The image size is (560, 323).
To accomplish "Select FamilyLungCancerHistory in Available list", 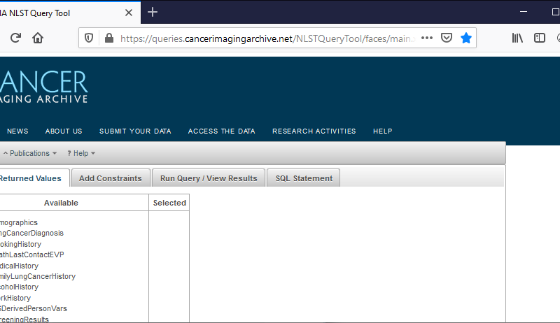I will [38, 276].
